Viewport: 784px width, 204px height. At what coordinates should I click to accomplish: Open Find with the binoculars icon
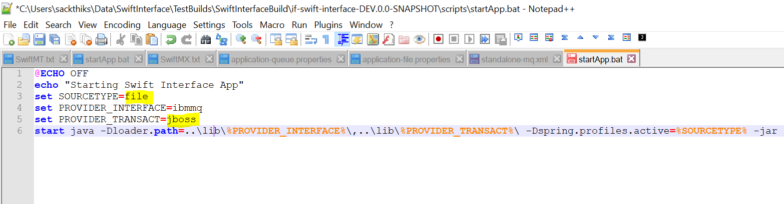coord(205,39)
